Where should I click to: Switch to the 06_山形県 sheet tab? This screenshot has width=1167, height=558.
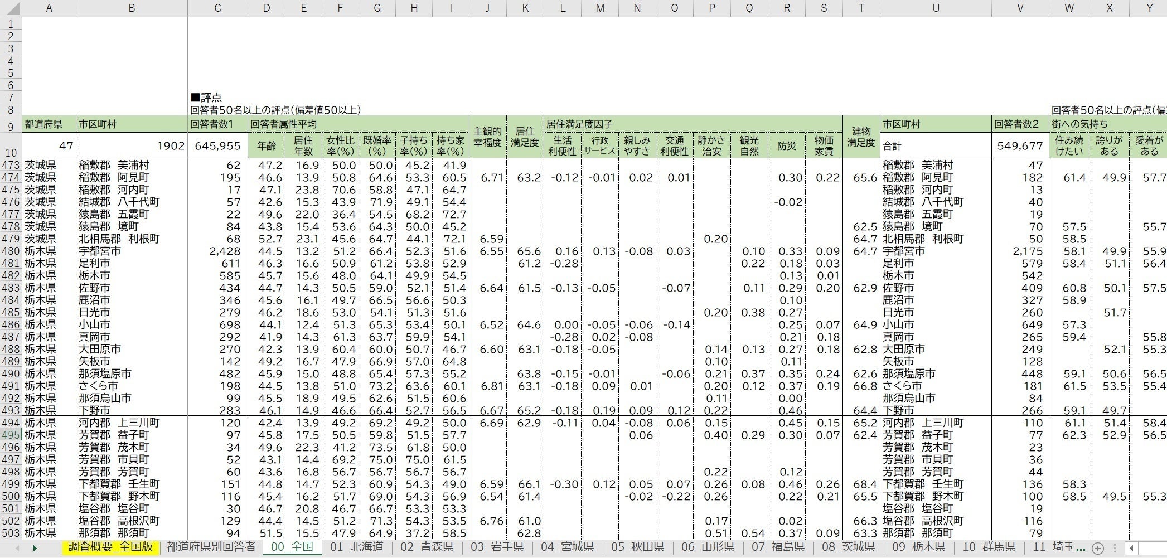click(x=708, y=547)
